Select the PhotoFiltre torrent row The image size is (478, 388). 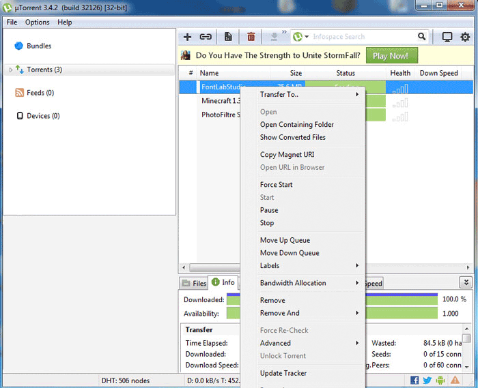point(221,115)
